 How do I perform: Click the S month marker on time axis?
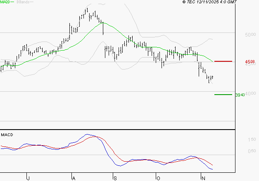(x=115, y=179)
